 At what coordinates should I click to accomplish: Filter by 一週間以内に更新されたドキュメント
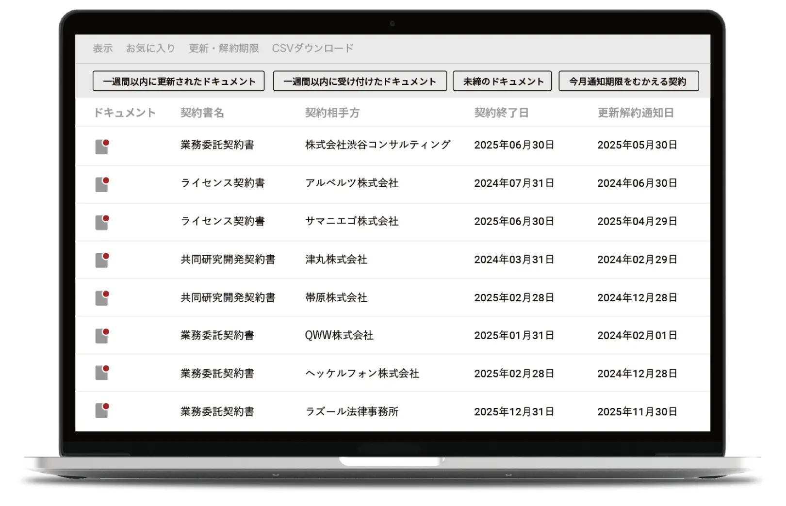[179, 81]
